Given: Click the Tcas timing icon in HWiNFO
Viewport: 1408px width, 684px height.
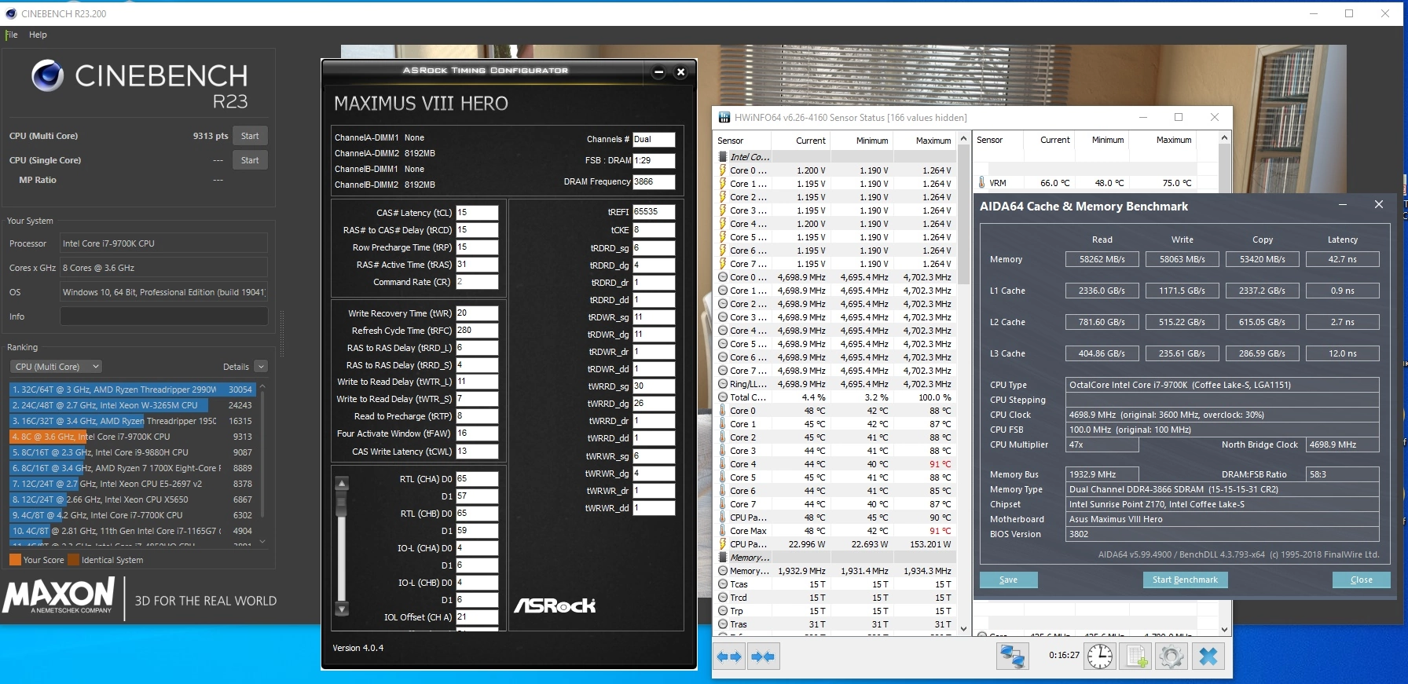Looking at the screenshot, I should [x=723, y=584].
